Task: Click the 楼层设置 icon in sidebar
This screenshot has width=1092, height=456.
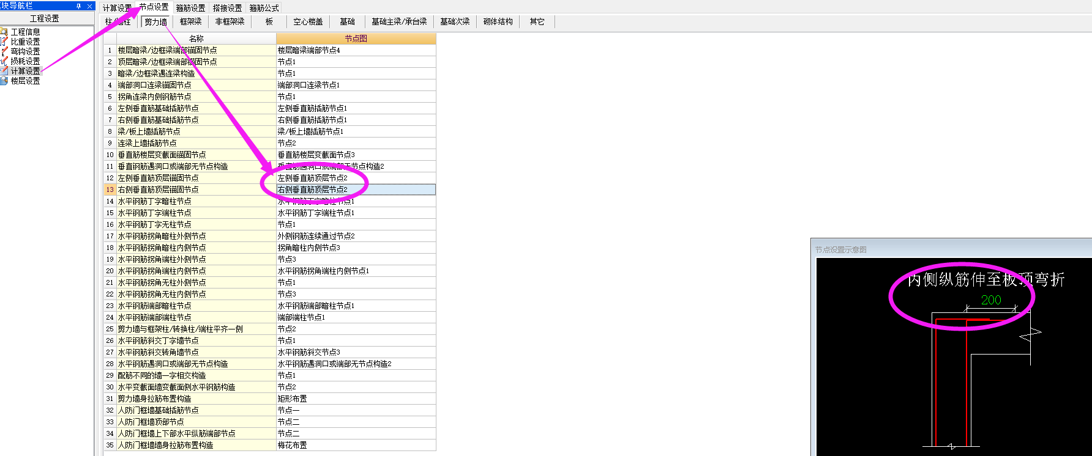Action: coord(4,81)
